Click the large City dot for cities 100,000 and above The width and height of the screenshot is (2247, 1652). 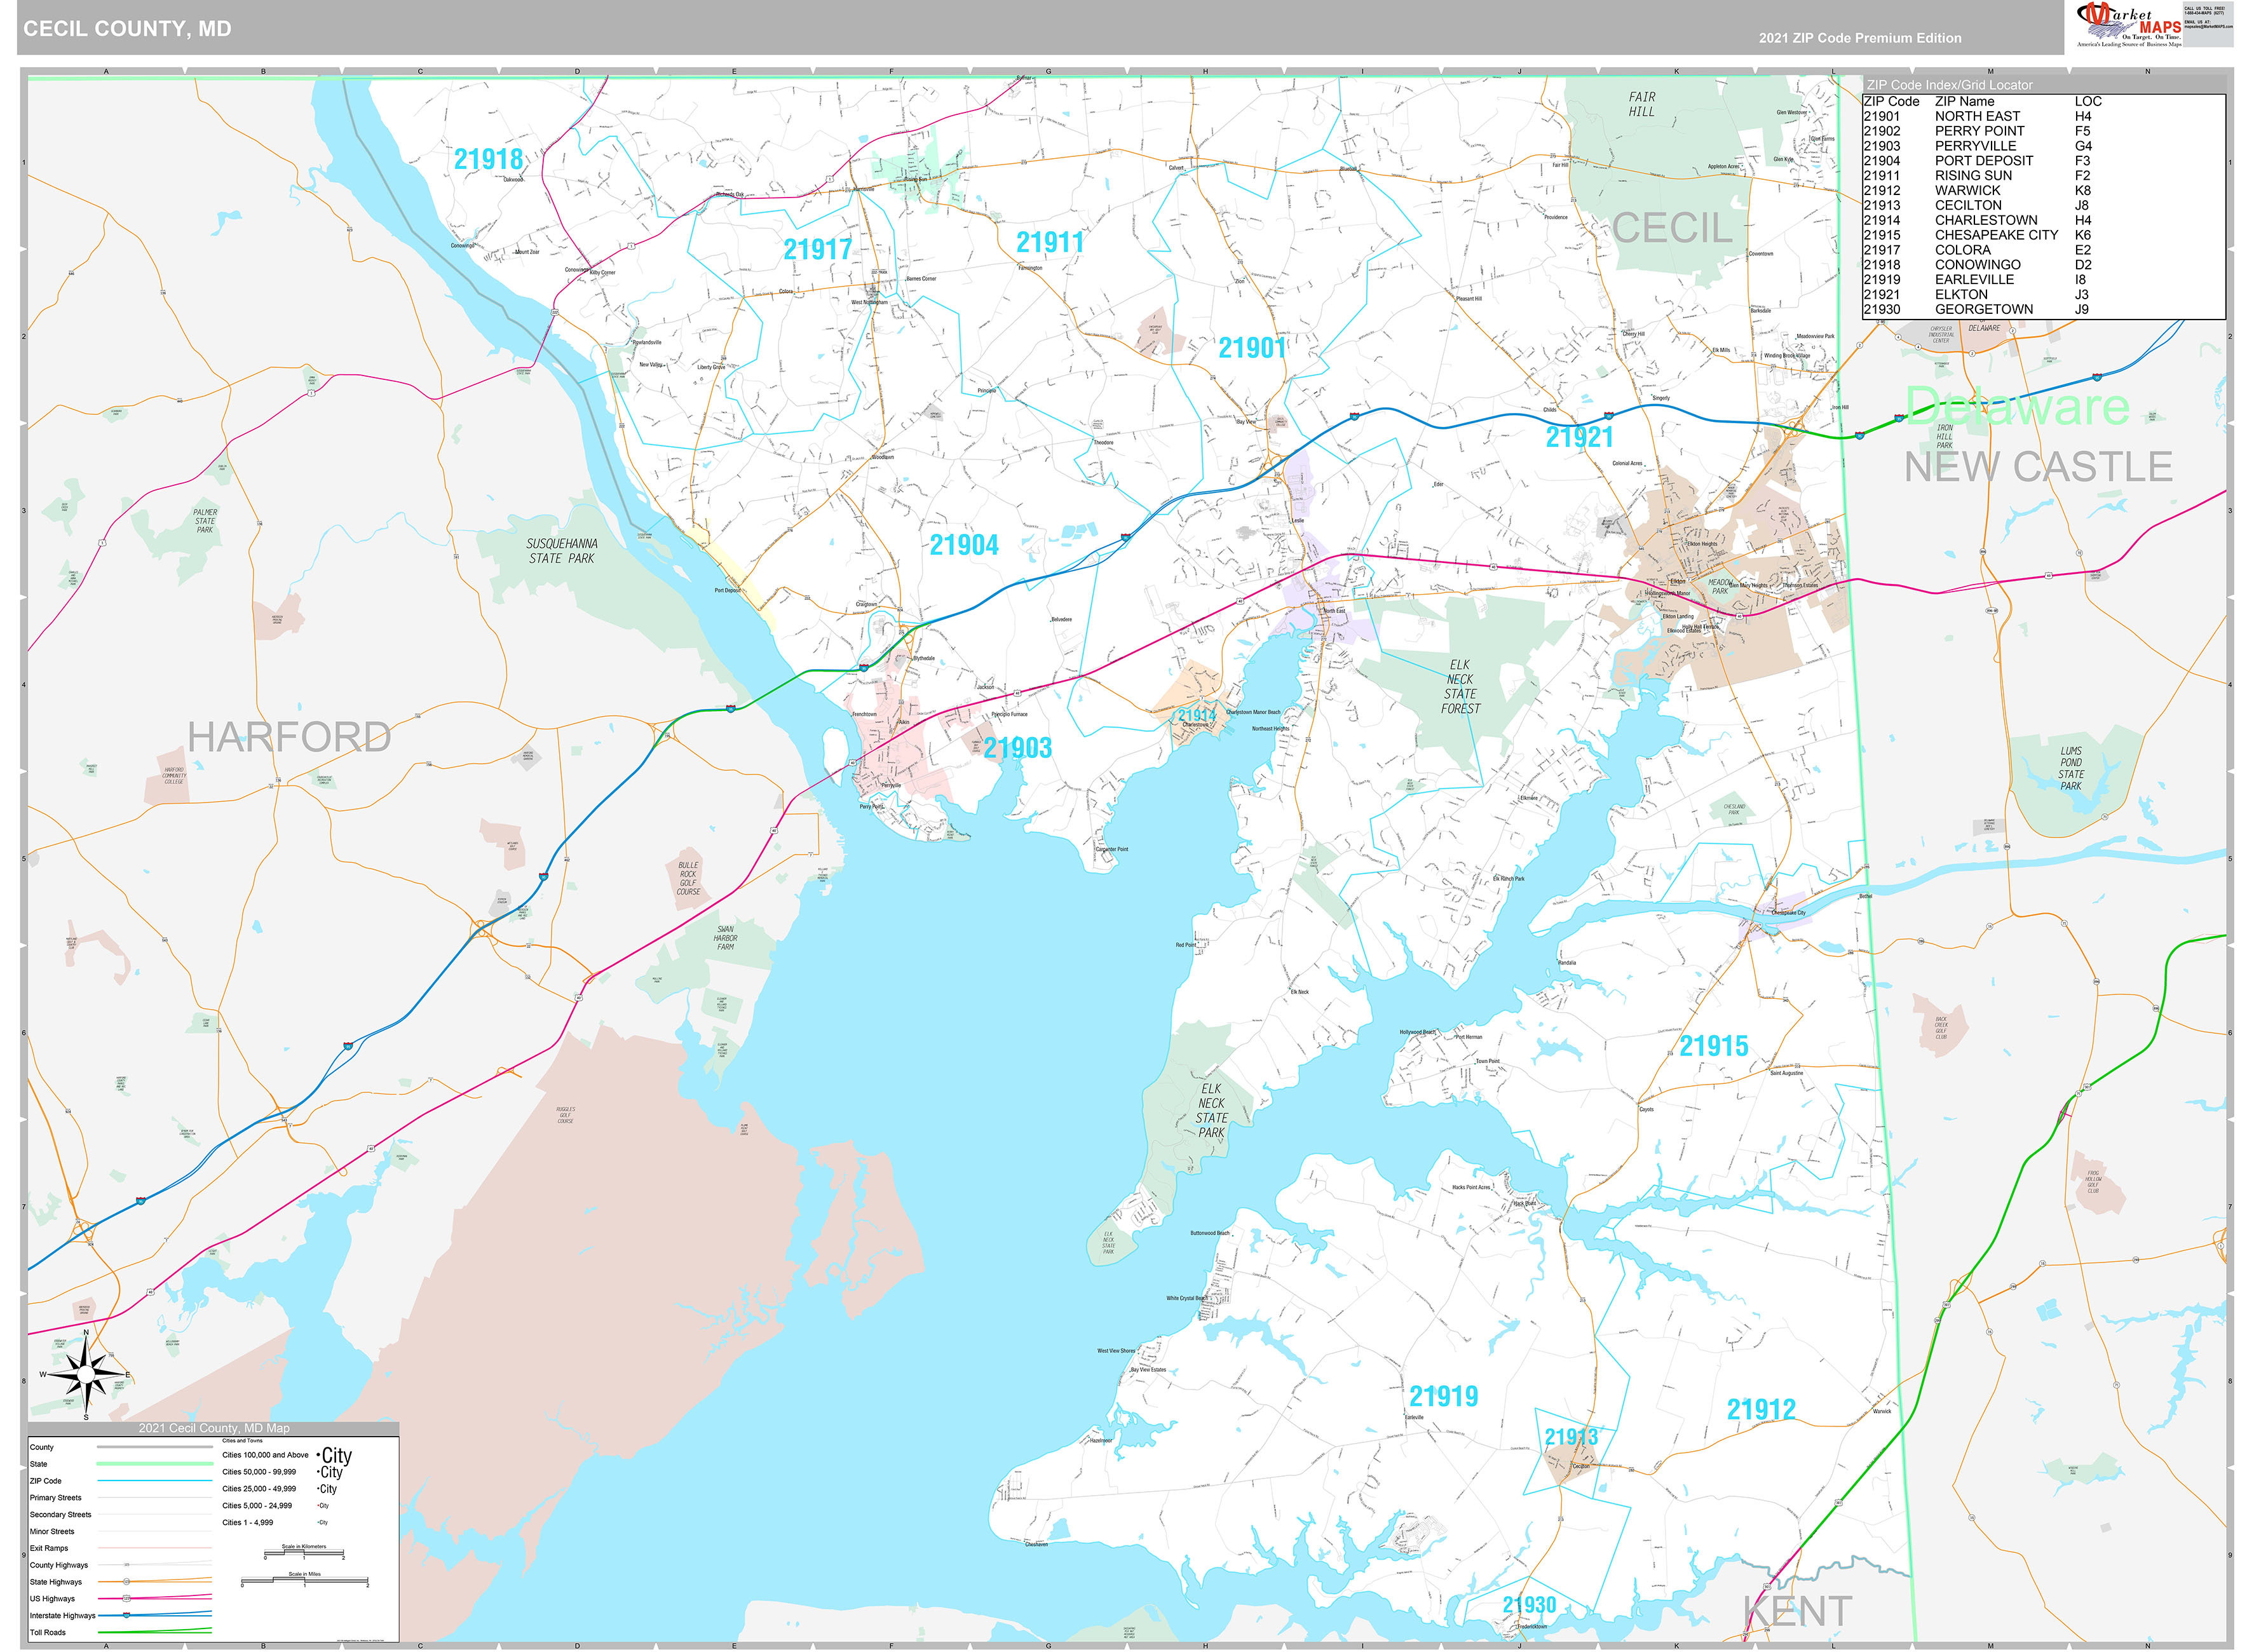click(319, 1455)
